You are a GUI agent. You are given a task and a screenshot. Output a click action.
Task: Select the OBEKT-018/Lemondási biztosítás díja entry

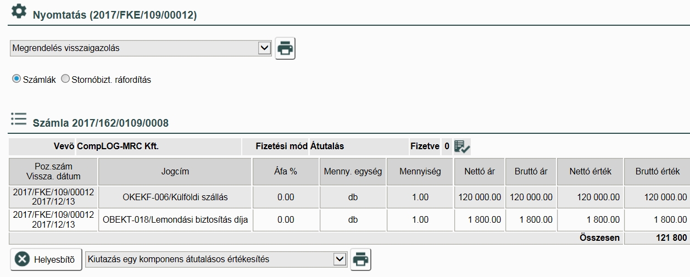point(175,220)
